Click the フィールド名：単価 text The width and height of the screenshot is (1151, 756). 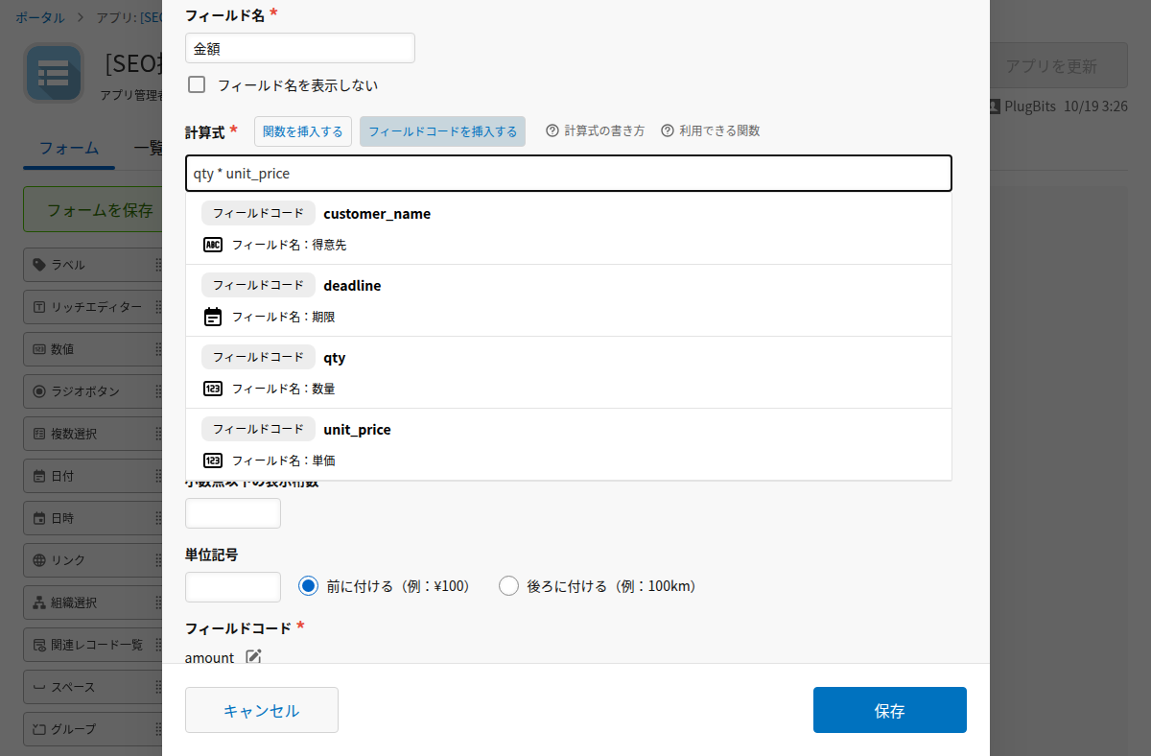pyautogui.click(x=283, y=461)
